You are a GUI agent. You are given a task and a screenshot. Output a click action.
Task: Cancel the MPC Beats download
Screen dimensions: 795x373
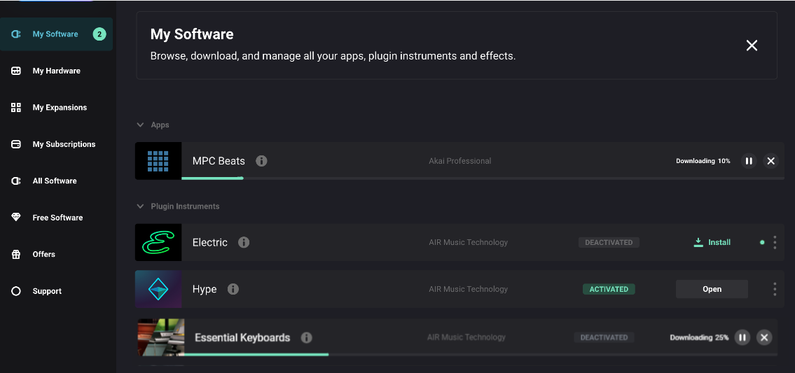point(770,161)
